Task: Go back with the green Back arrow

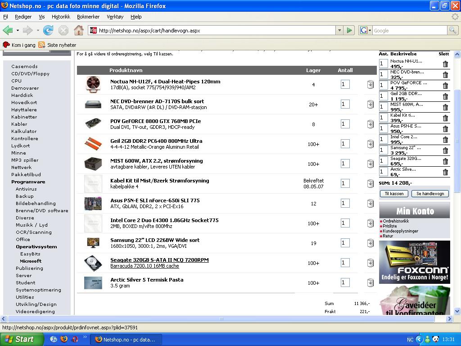Action: pos(8,30)
